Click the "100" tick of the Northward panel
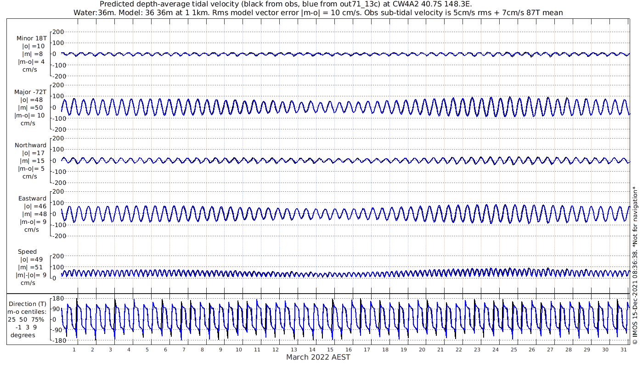Screen dimensions: 643x367 [58, 149]
